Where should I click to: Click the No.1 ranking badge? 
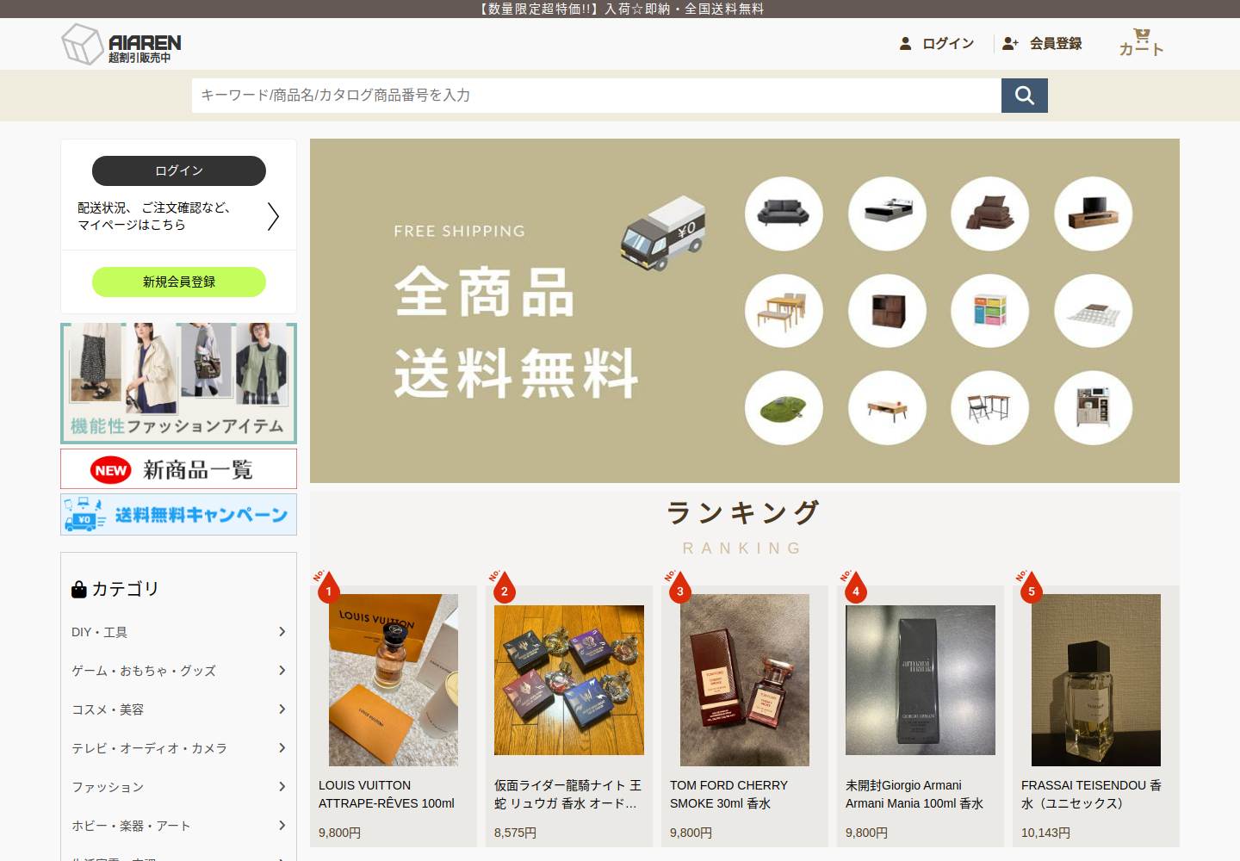pos(326,586)
